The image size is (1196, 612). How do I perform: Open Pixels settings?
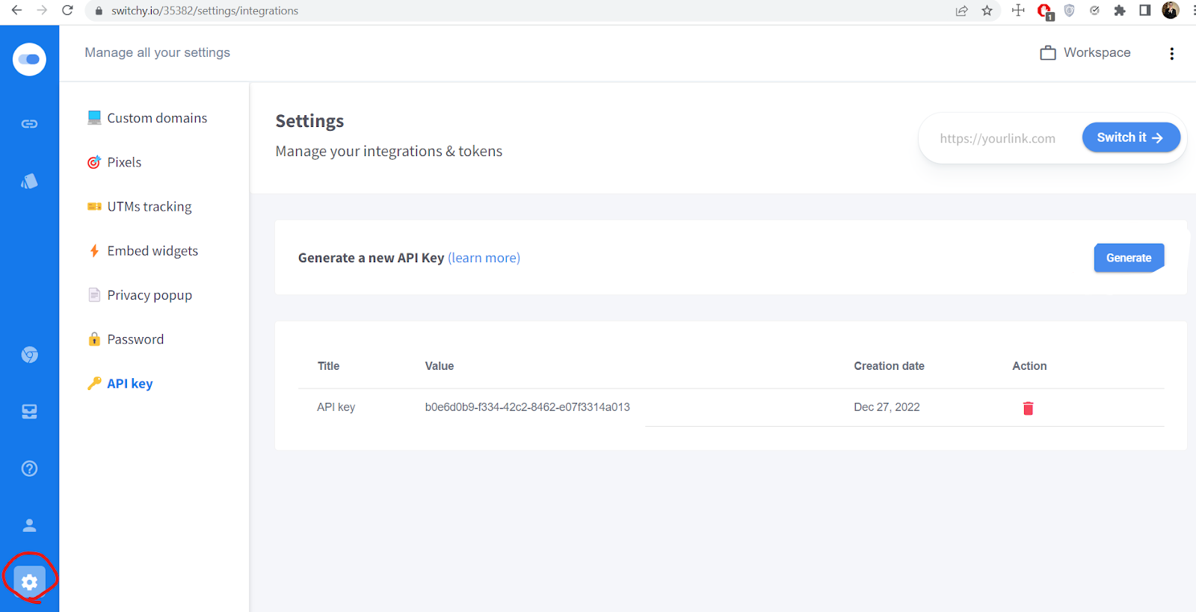click(x=114, y=162)
